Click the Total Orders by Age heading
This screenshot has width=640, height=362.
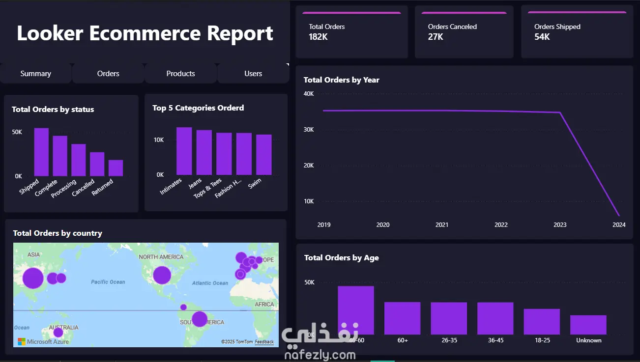[x=342, y=258]
